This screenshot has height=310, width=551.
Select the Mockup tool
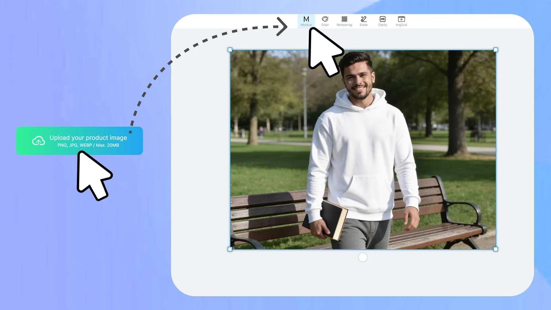306,21
